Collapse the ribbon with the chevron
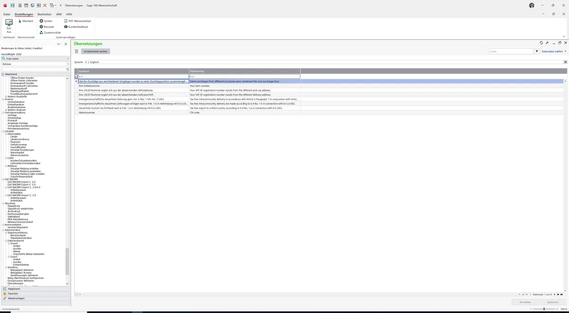This screenshot has width=569, height=313. [x=564, y=36]
